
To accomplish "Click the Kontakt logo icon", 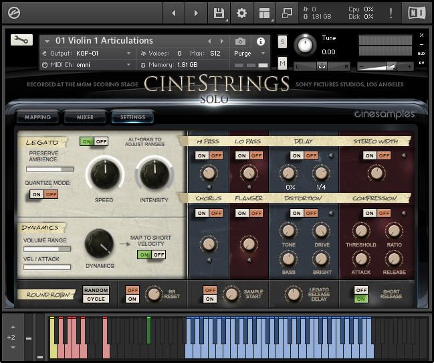I will click(x=13, y=13).
